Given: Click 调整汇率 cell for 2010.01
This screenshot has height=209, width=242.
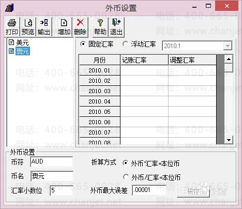Looking at the screenshot, I should coord(192,70).
